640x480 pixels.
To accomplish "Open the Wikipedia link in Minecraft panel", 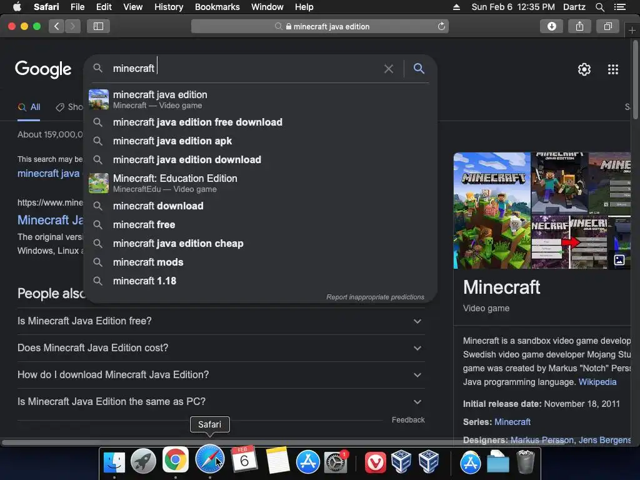I will [597, 382].
